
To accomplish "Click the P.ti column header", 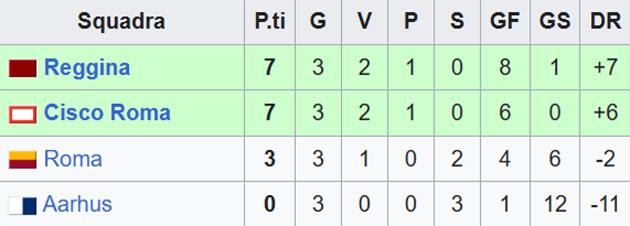I will (x=270, y=22).
